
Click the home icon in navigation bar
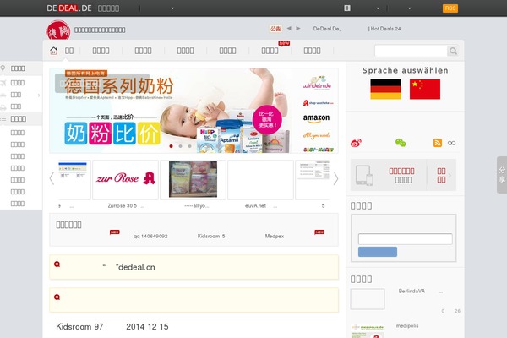point(54,51)
